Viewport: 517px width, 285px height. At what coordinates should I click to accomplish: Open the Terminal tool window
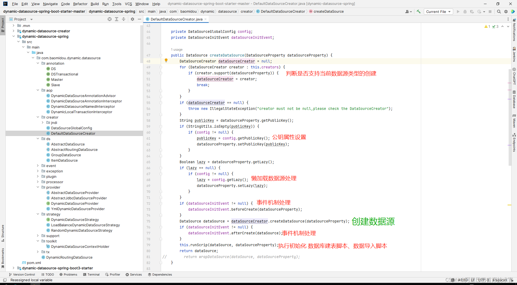(x=91, y=274)
